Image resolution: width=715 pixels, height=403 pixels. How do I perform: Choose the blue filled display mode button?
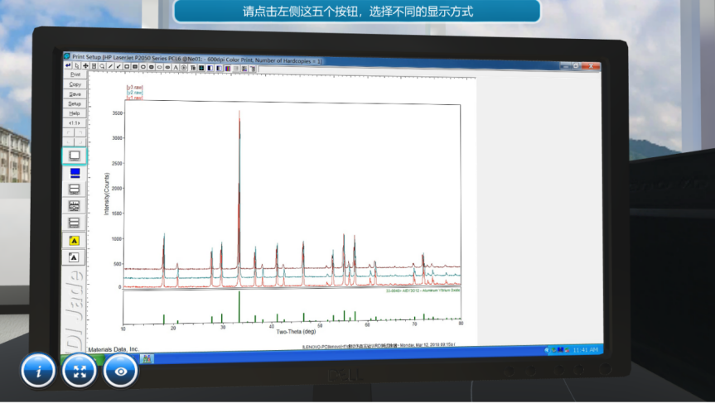[75, 172]
